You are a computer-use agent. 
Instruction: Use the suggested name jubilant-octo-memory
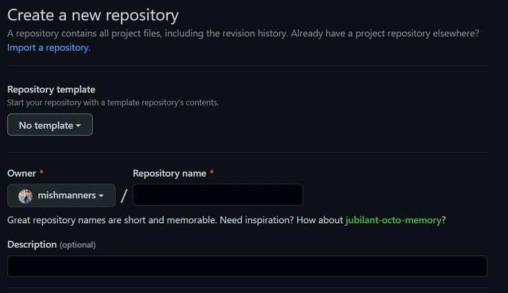[393, 221]
